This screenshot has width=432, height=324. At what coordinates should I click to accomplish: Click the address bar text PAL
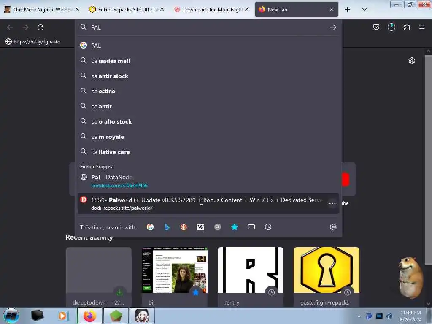(96, 27)
